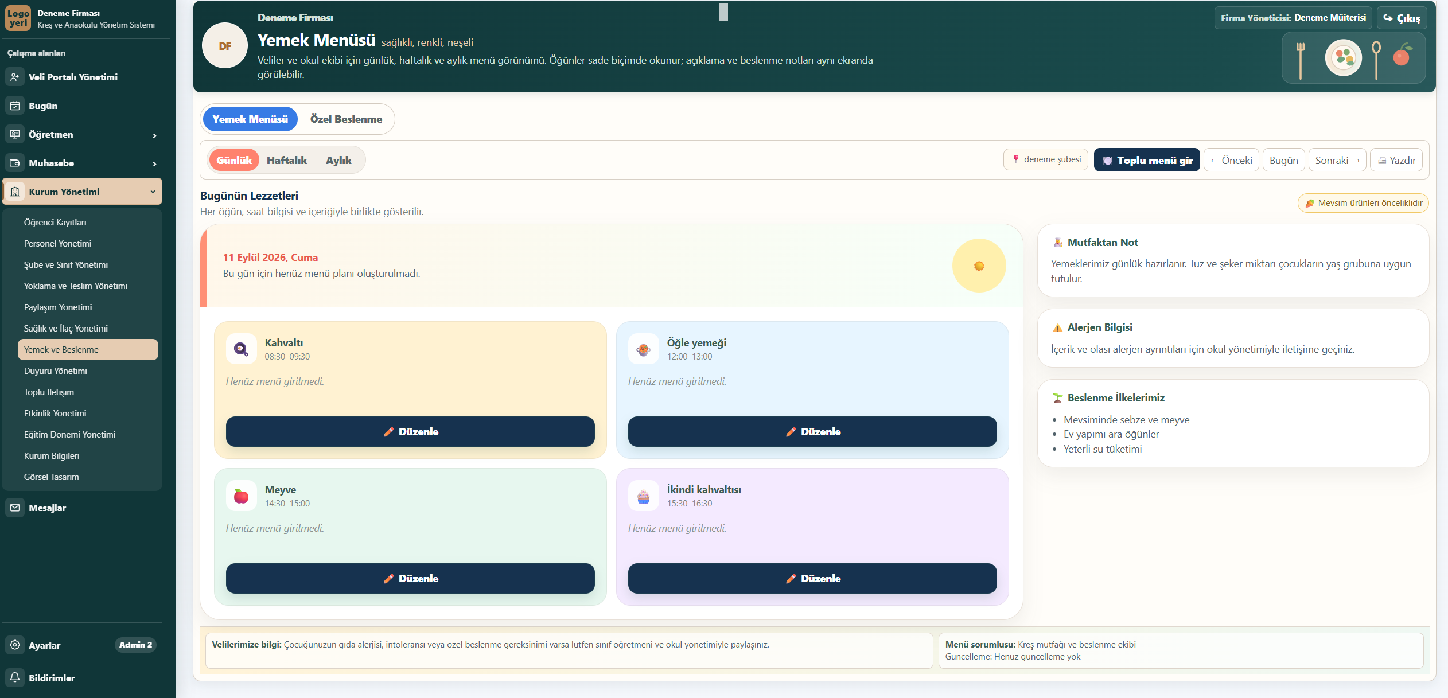Select the Haftalık view
Screen dimensions: 1448x698
click(x=287, y=160)
